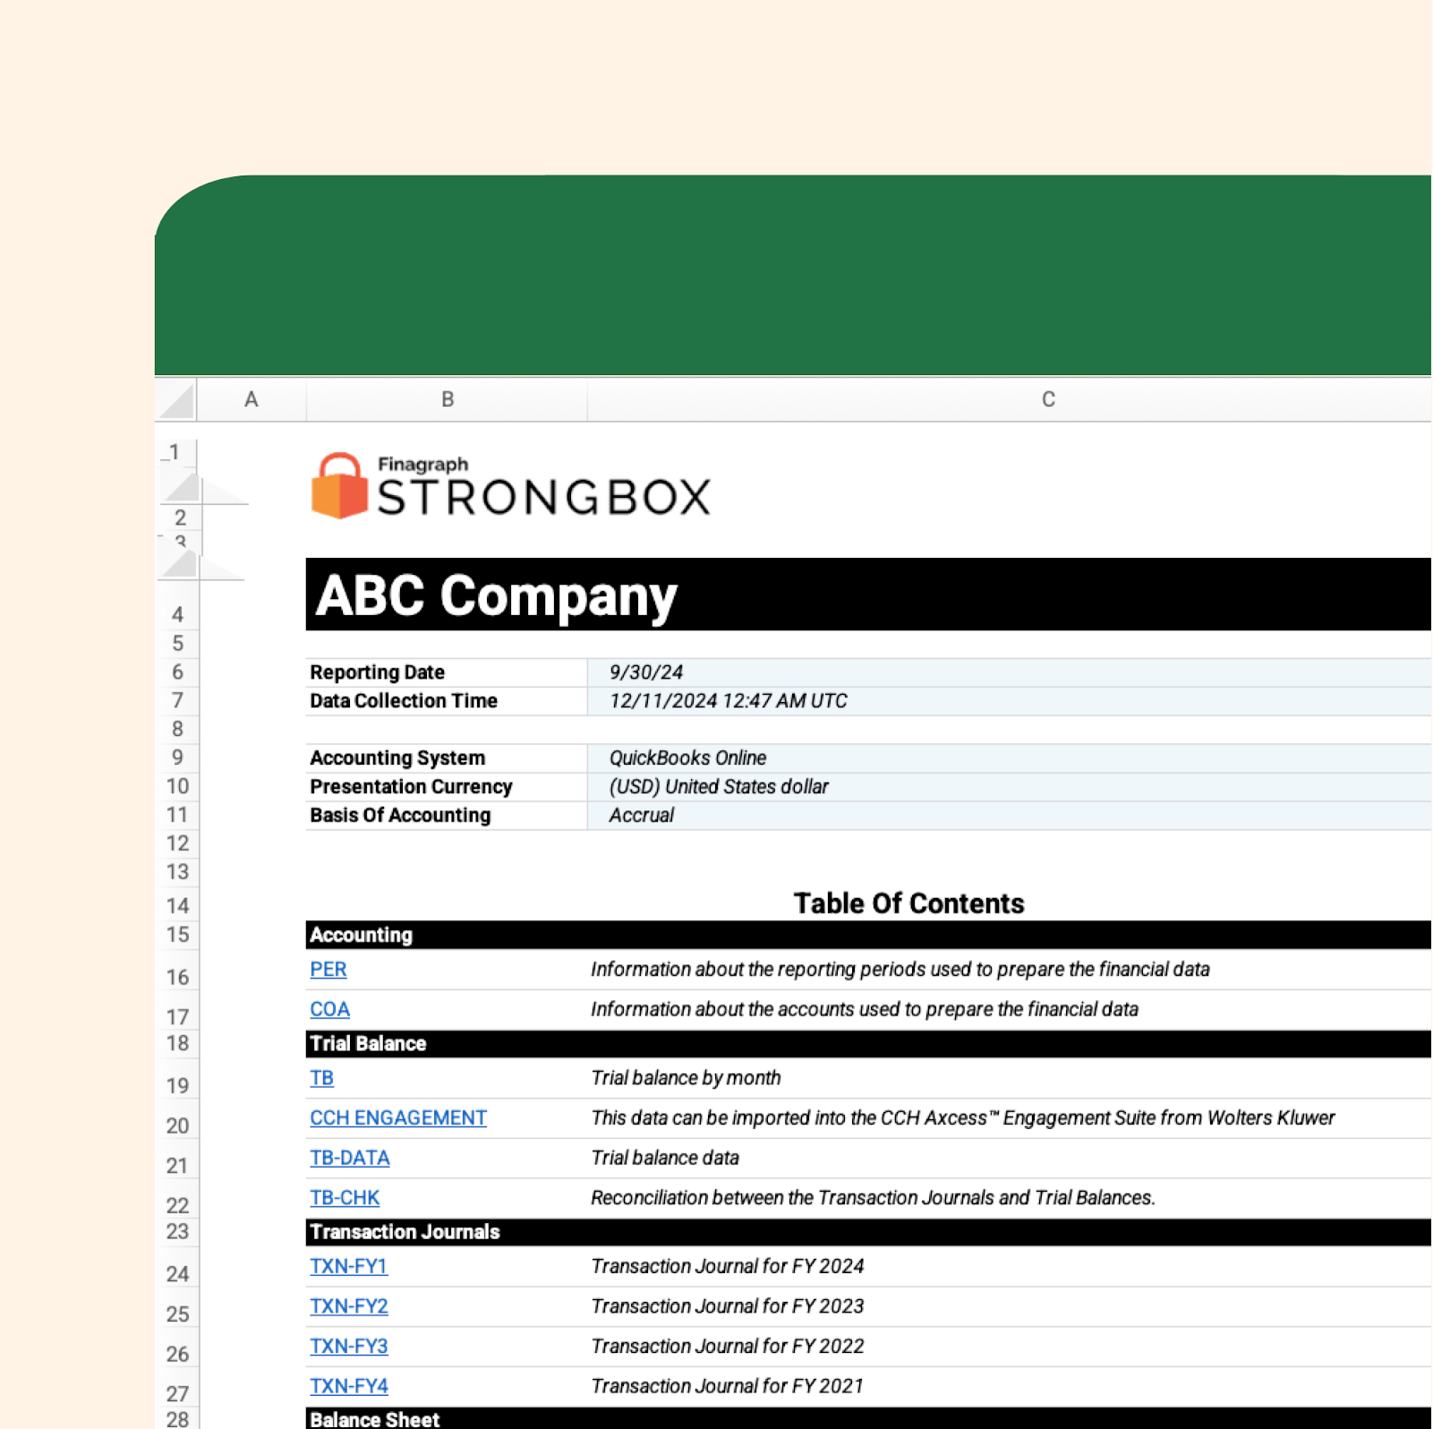Image resolution: width=1433 pixels, height=1429 pixels.
Task: Open the TXN-FY3 journal link
Action: [x=348, y=1346]
